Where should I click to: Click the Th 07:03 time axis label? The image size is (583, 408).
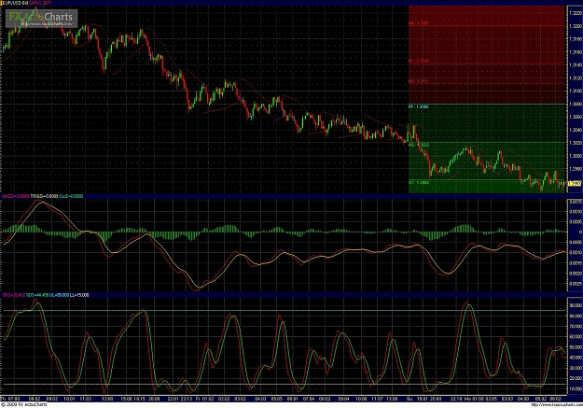pyautogui.click(x=10, y=399)
